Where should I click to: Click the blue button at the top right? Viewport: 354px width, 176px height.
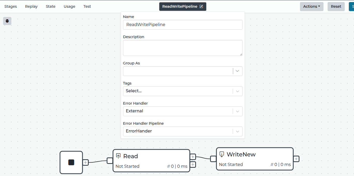(352, 6)
